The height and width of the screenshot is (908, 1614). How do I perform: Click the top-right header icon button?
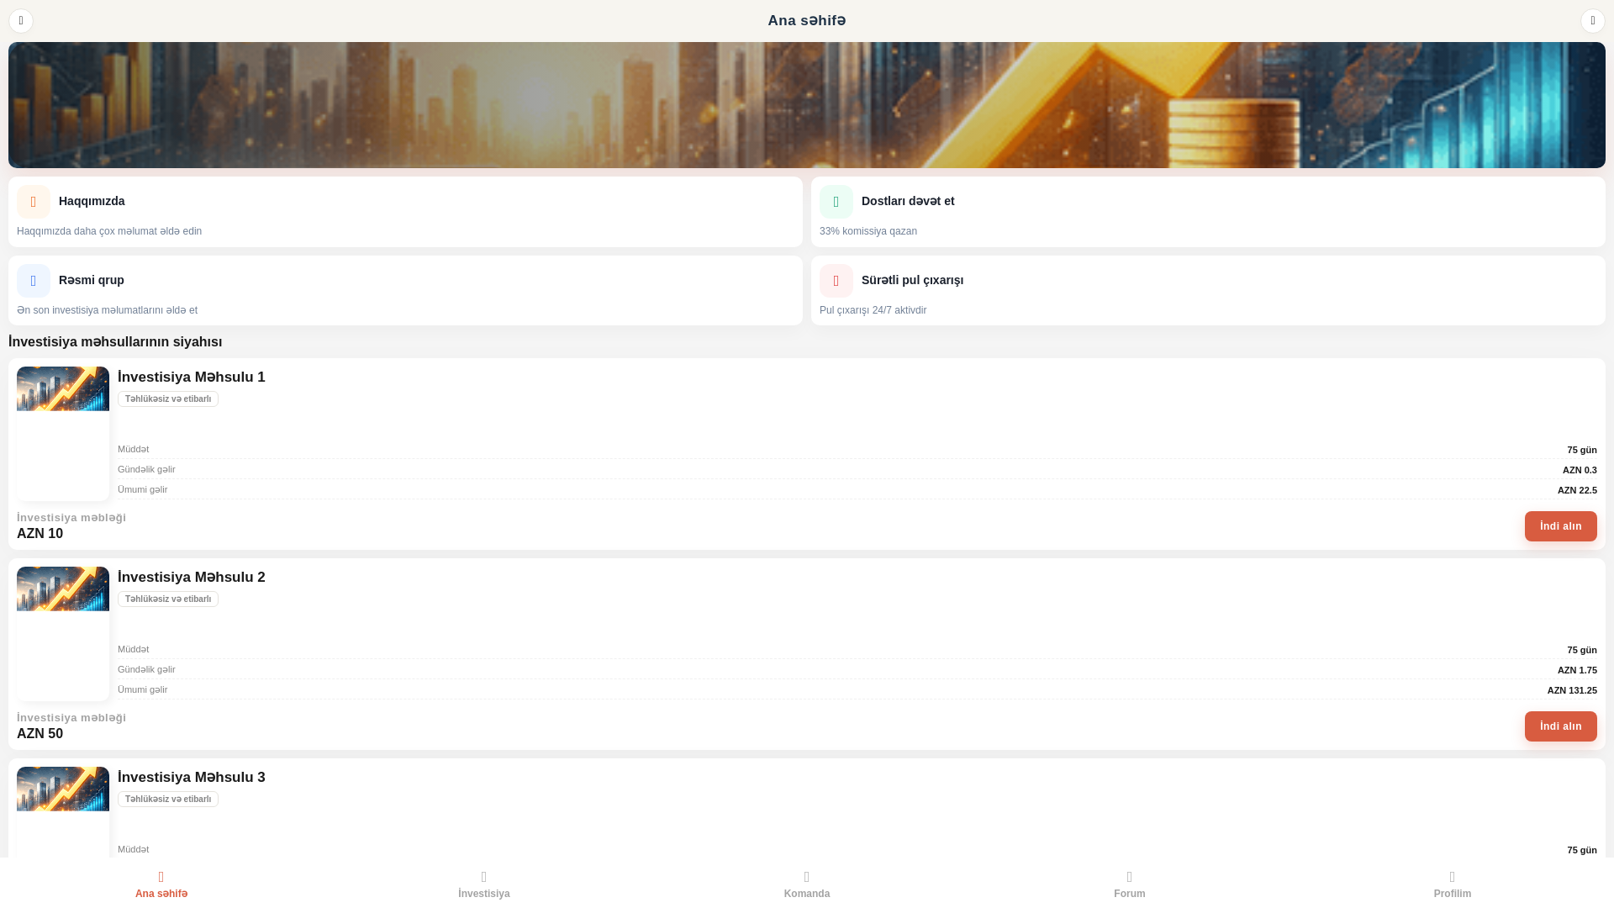1593,21
